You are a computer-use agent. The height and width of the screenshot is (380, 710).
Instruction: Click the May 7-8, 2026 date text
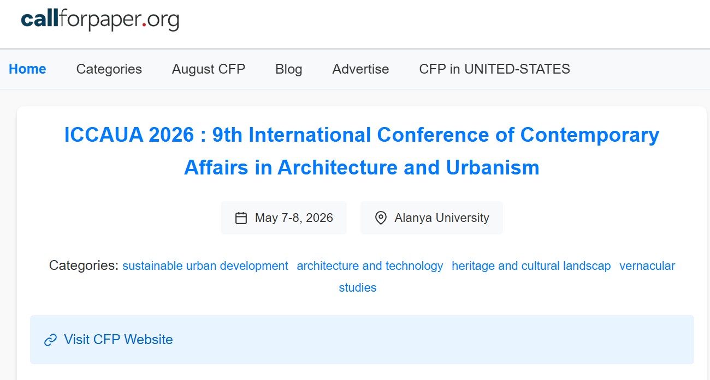click(x=294, y=218)
